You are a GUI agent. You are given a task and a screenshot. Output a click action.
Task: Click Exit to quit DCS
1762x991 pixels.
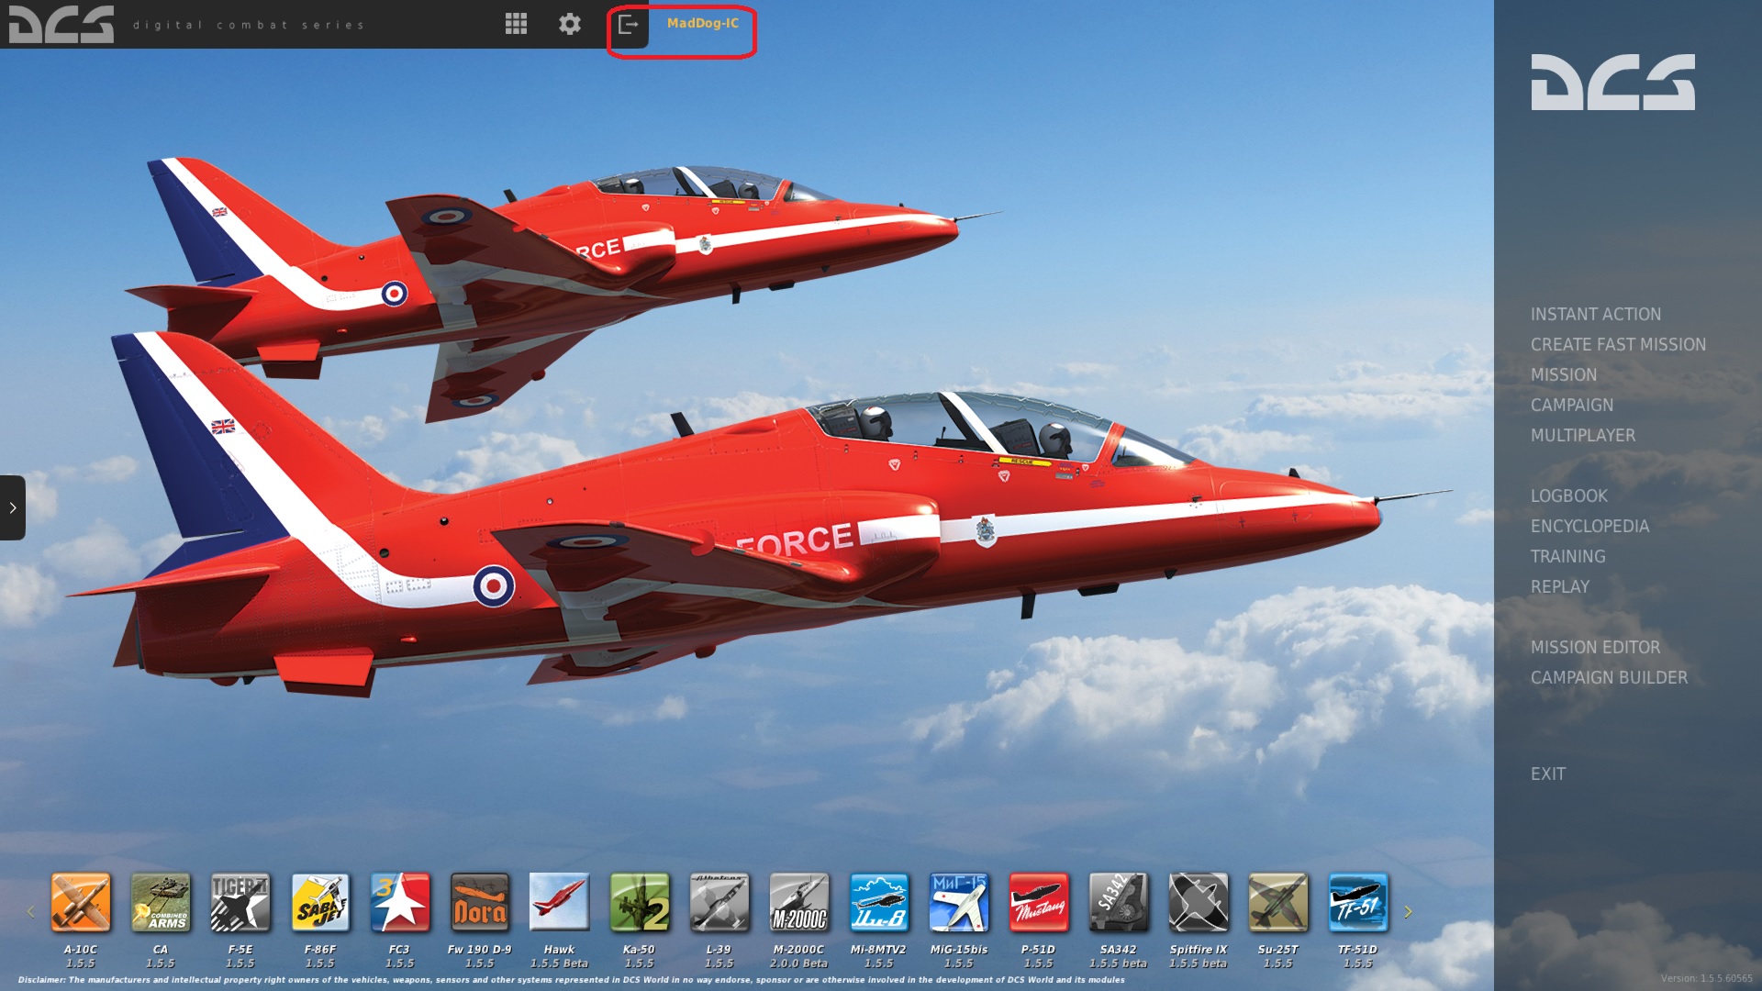1548,774
